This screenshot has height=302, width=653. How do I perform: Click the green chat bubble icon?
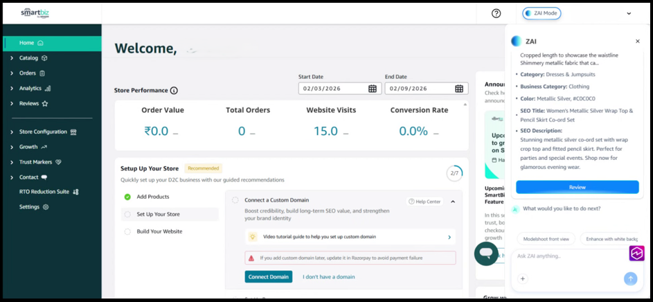coord(486,254)
